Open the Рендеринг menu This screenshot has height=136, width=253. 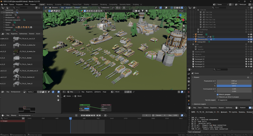20,4
